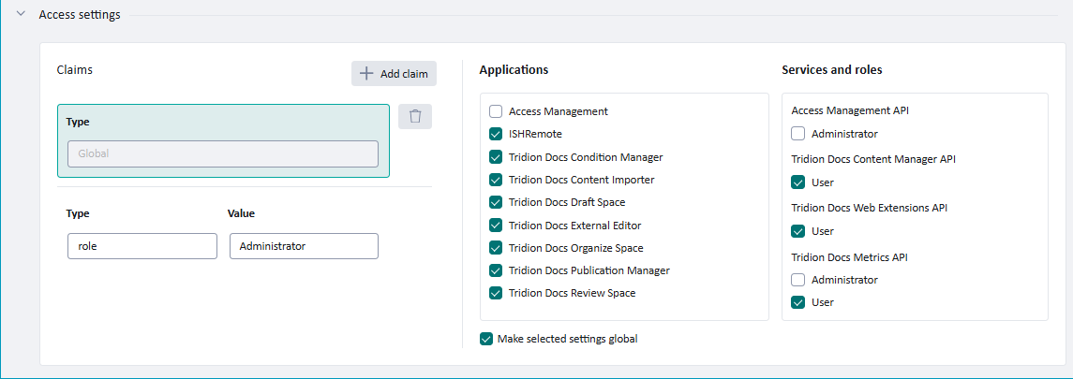Click the Access Management API label
Viewport: 1073px width, 379px height.
[850, 110]
